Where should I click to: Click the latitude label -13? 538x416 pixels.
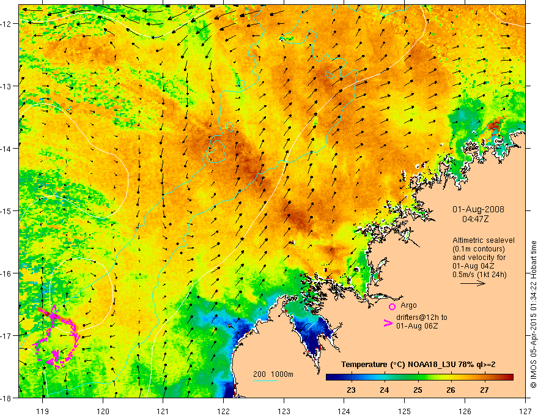[7, 86]
